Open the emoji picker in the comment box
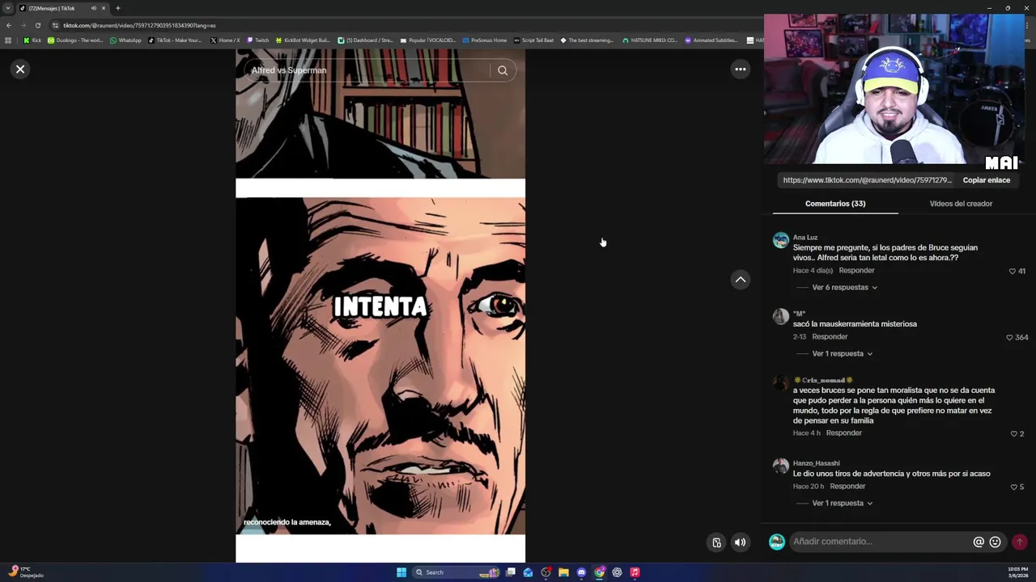Image resolution: width=1036 pixels, height=582 pixels. click(996, 542)
